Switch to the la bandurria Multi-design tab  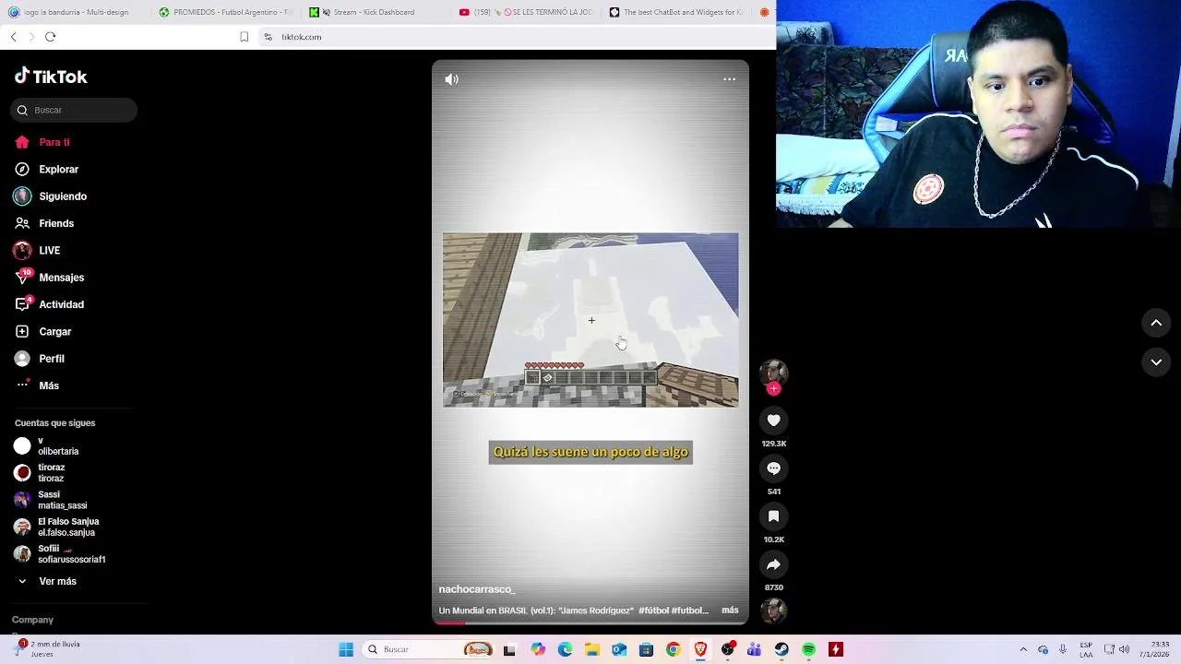pyautogui.click(x=75, y=12)
